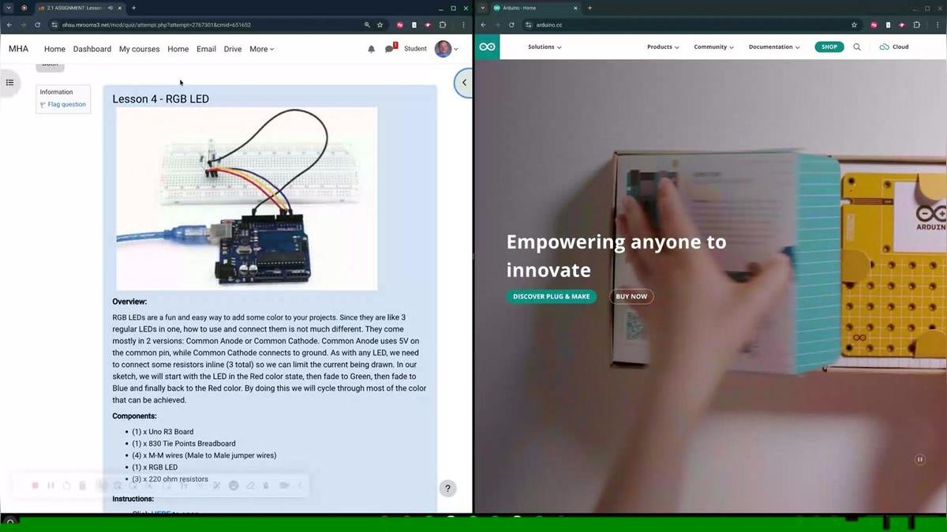Mute the 2.1 Assignment tab audio

tap(111, 8)
